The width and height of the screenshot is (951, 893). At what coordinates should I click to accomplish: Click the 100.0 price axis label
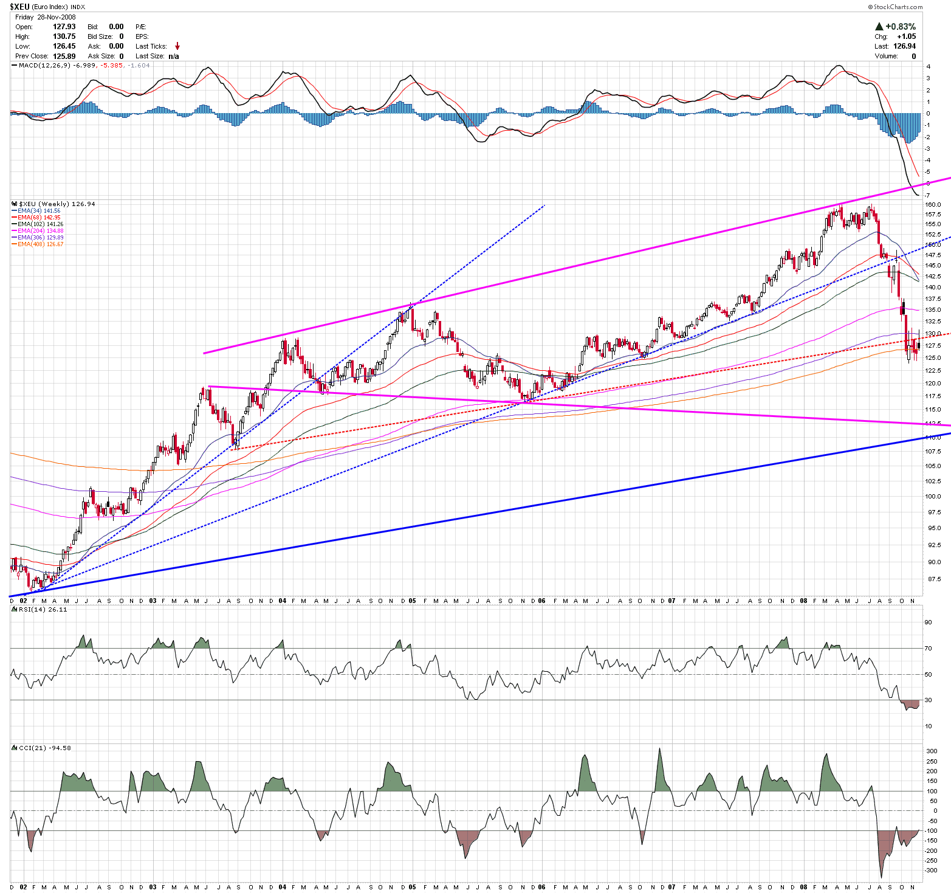pyautogui.click(x=933, y=496)
